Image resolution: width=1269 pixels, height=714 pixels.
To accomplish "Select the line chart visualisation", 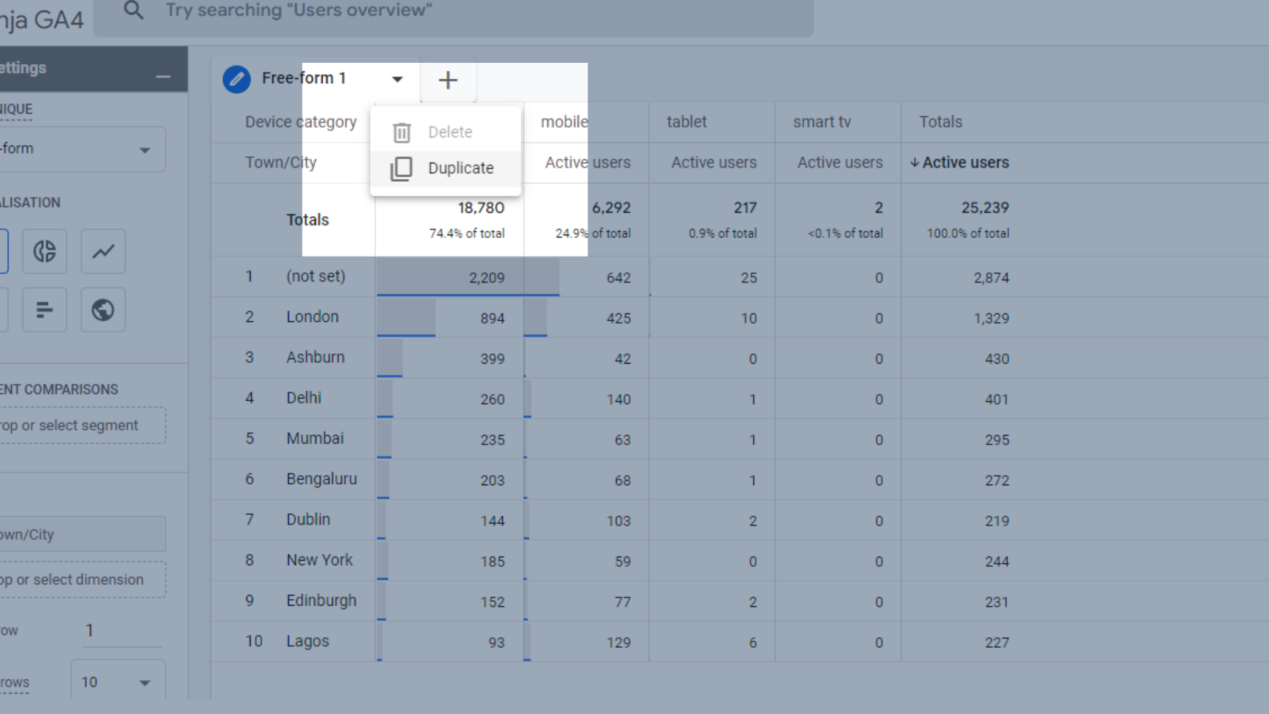I will coord(103,251).
